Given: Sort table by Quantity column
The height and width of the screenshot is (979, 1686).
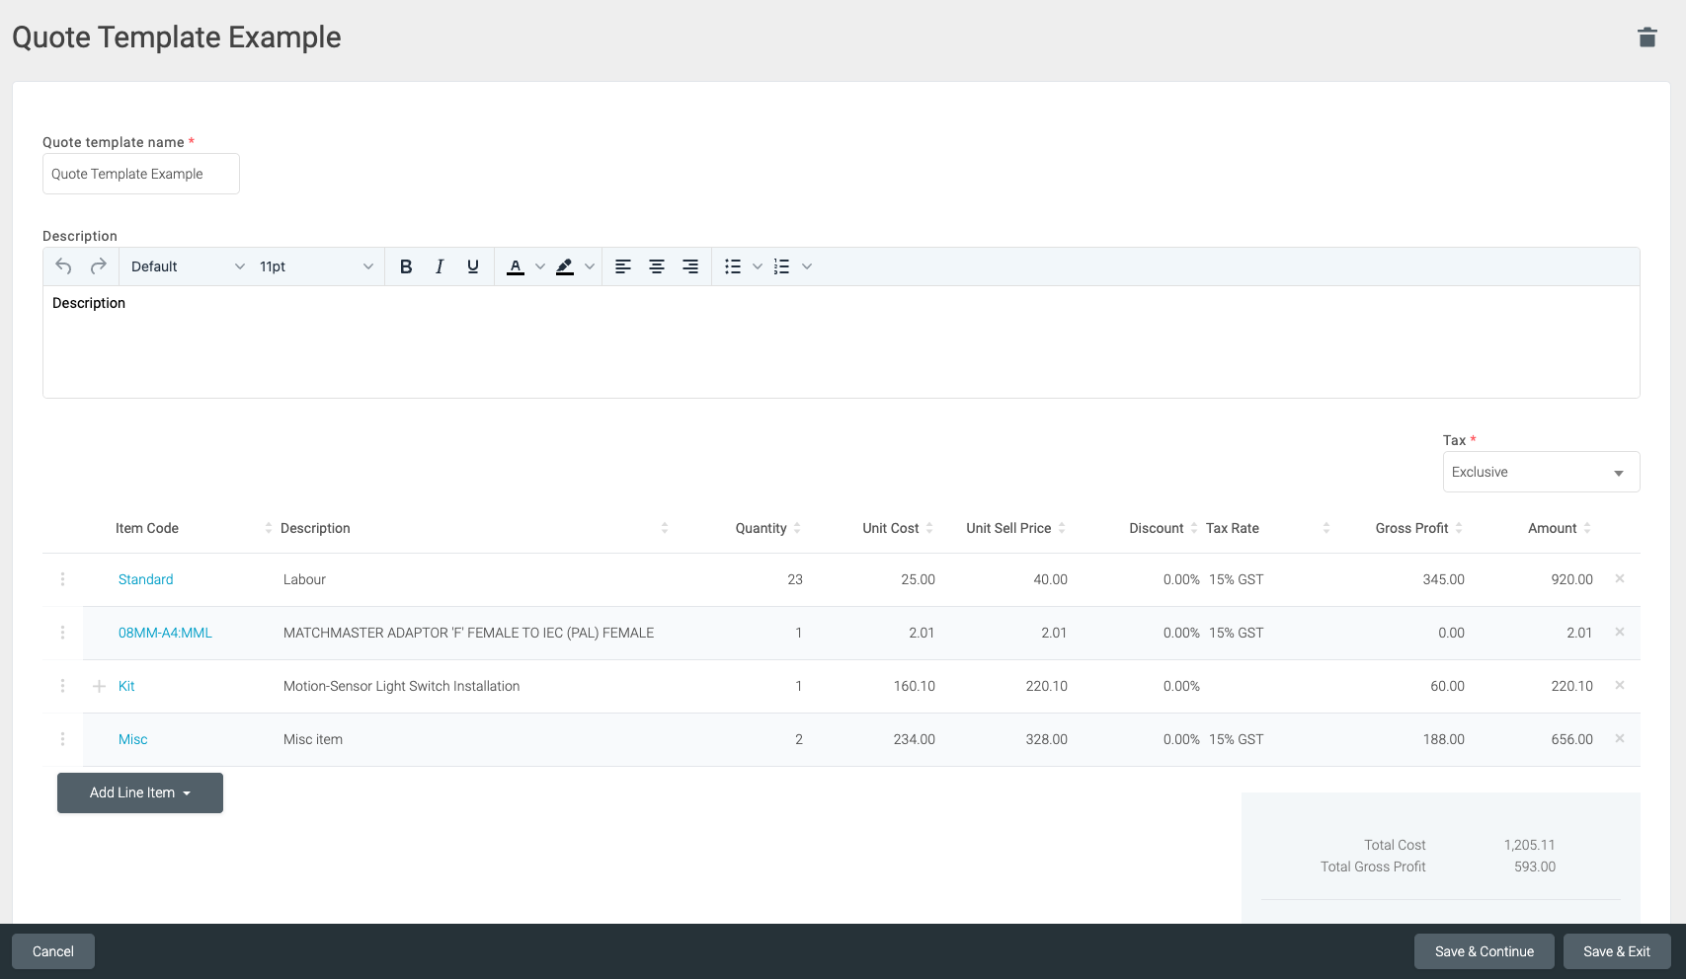Looking at the screenshot, I should click(797, 528).
